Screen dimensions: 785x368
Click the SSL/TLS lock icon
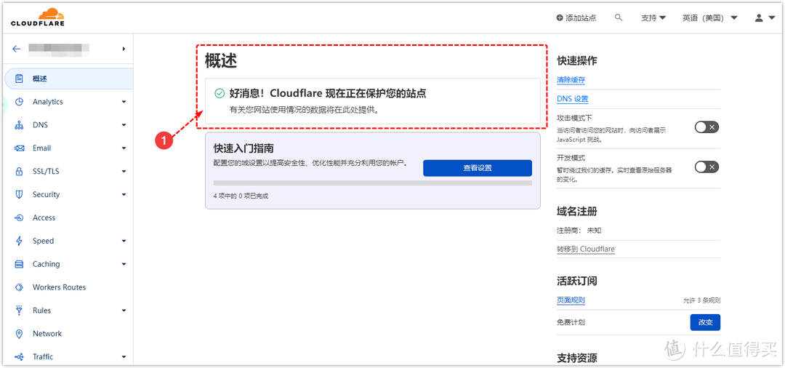click(x=20, y=171)
